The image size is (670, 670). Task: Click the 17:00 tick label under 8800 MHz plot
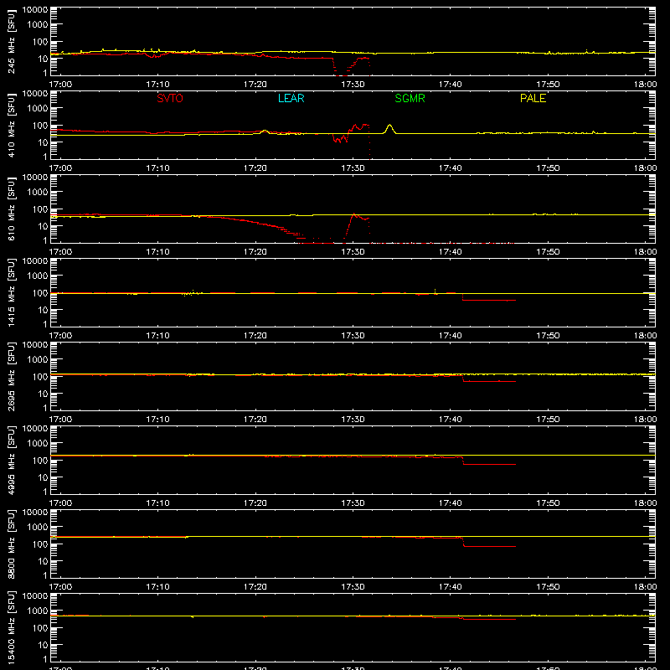(x=60, y=587)
